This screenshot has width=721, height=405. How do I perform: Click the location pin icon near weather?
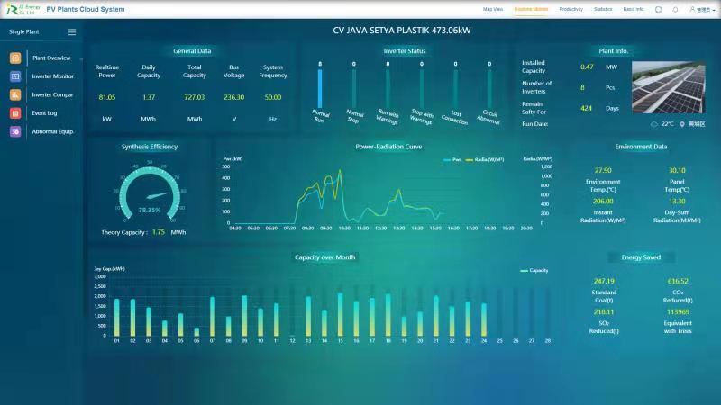click(682, 124)
